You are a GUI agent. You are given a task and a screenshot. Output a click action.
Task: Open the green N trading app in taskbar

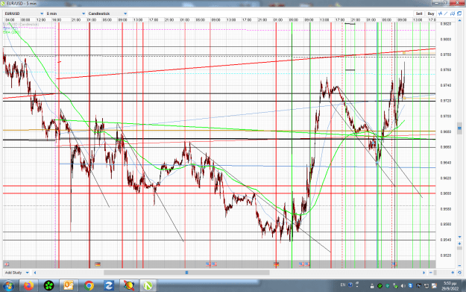[148, 285]
